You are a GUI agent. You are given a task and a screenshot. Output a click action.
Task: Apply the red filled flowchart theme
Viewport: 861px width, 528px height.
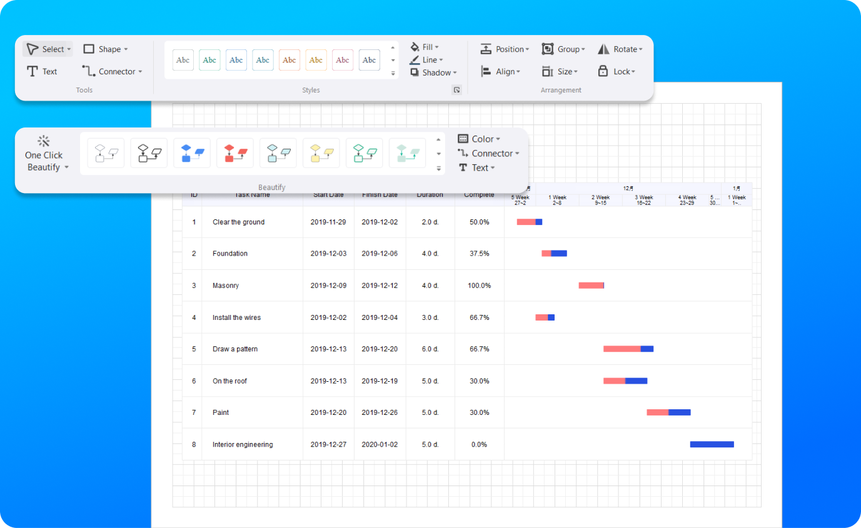(x=235, y=153)
